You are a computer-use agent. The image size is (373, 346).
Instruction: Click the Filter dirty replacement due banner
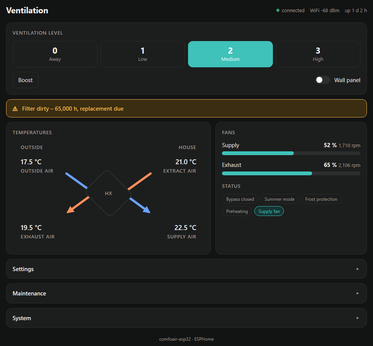[186, 108]
